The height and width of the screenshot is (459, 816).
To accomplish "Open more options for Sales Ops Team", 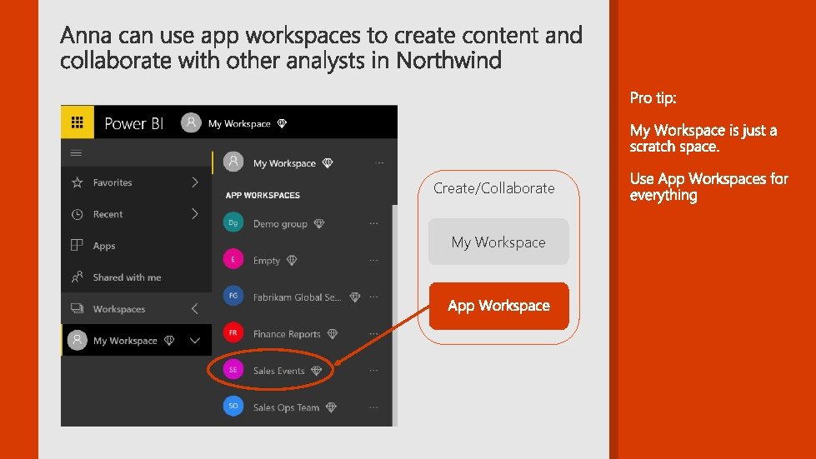I will coord(373,407).
